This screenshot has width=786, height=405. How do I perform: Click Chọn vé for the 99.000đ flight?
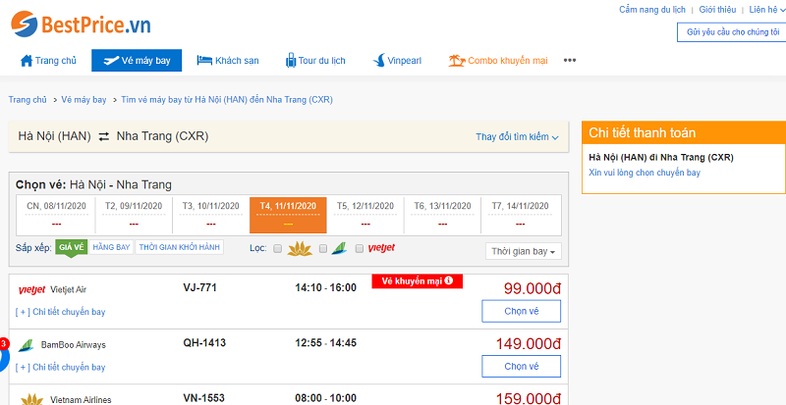click(522, 311)
